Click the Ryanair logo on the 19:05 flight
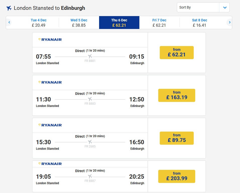Screen dimensions: 240x193 pos(50,164)
